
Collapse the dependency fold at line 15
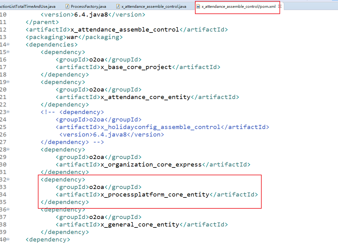(8, 52)
